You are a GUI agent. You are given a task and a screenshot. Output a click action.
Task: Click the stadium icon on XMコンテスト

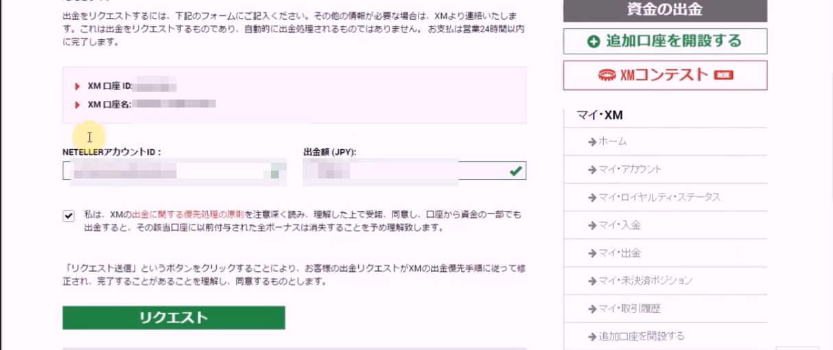[607, 75]
